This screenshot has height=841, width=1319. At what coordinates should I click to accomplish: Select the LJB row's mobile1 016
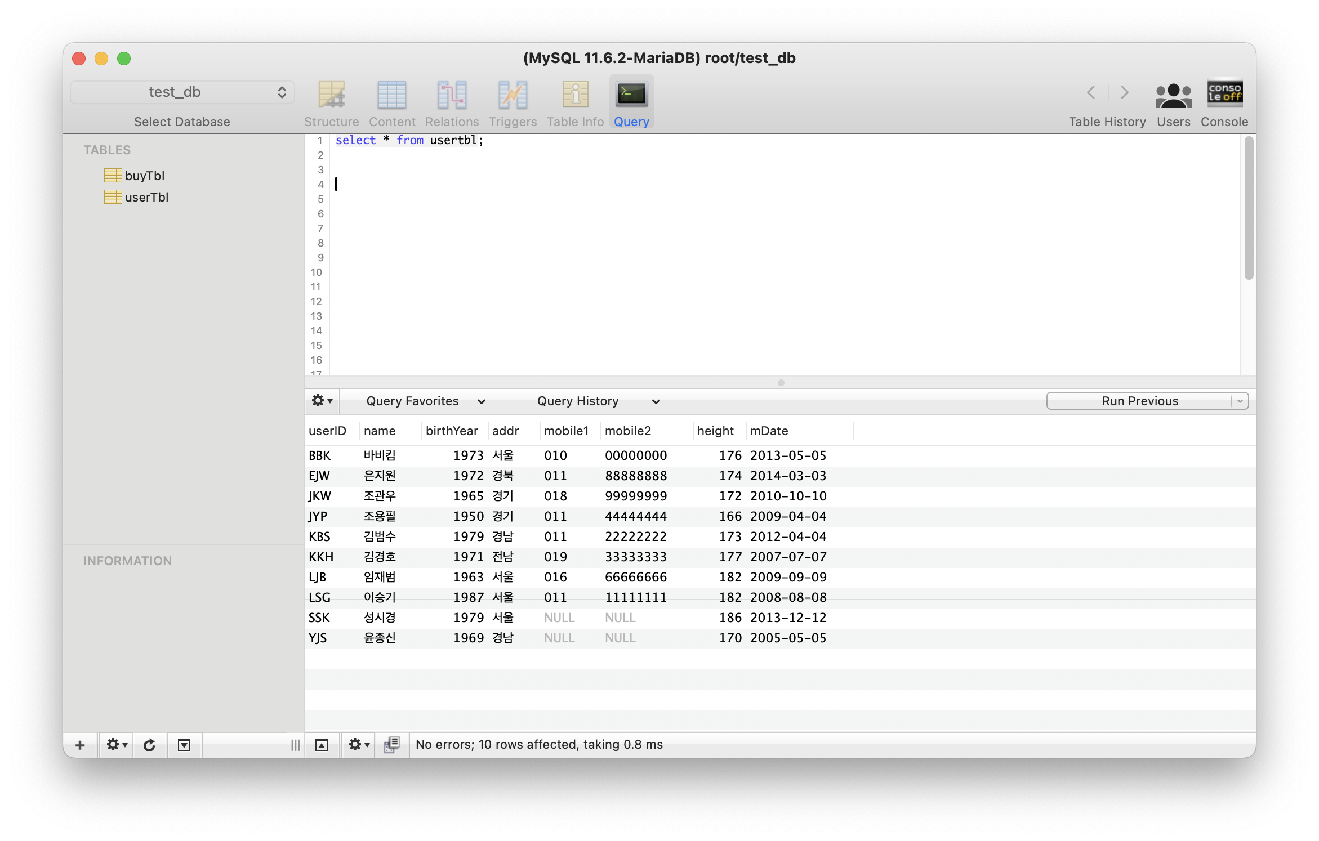[x=555, y=577]
